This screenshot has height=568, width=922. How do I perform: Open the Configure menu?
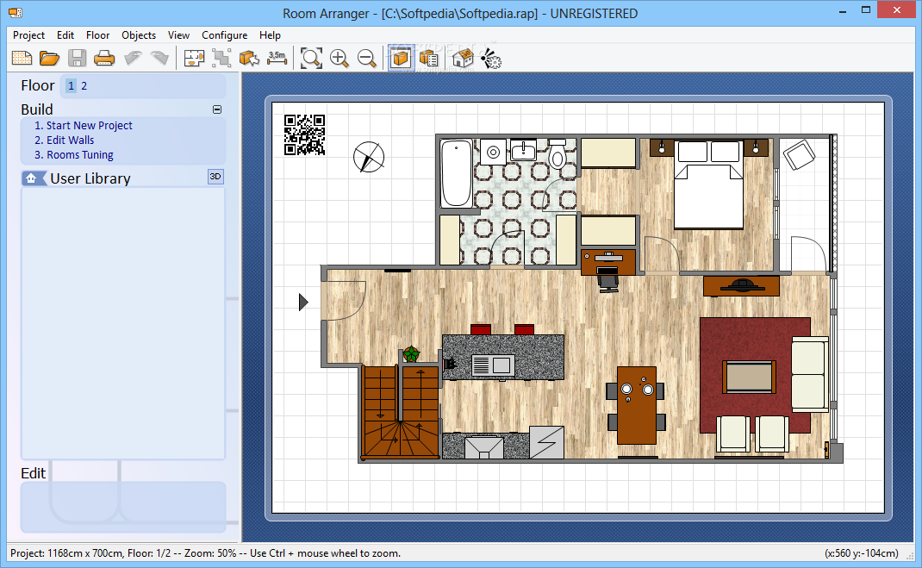(x=224, y=35)
